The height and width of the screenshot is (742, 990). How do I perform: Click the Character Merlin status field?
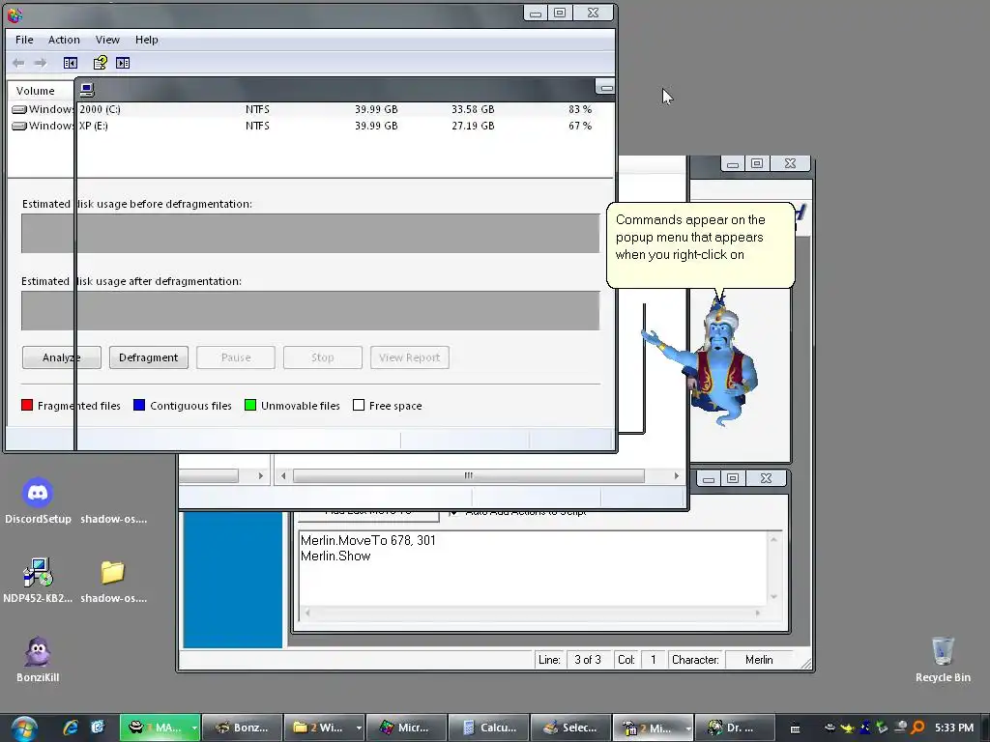pyautogui.click(x=759, y=659)
